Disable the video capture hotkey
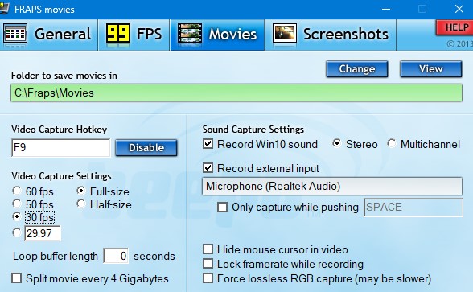The width and height of the screenshot is (473, 292). [146, 148]
